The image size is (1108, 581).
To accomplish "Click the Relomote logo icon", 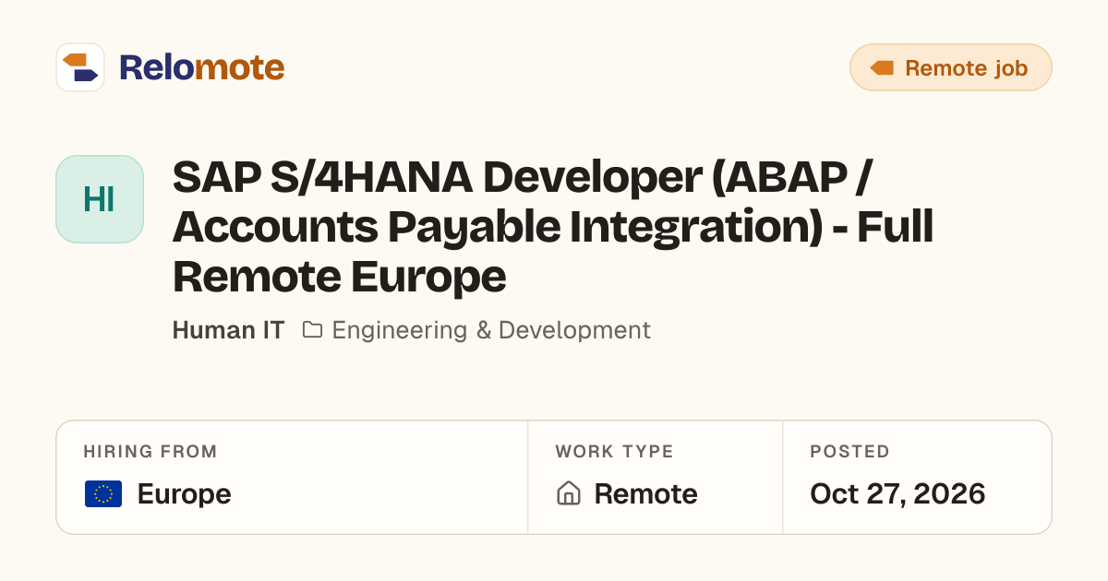I will [x=80, y=67].
